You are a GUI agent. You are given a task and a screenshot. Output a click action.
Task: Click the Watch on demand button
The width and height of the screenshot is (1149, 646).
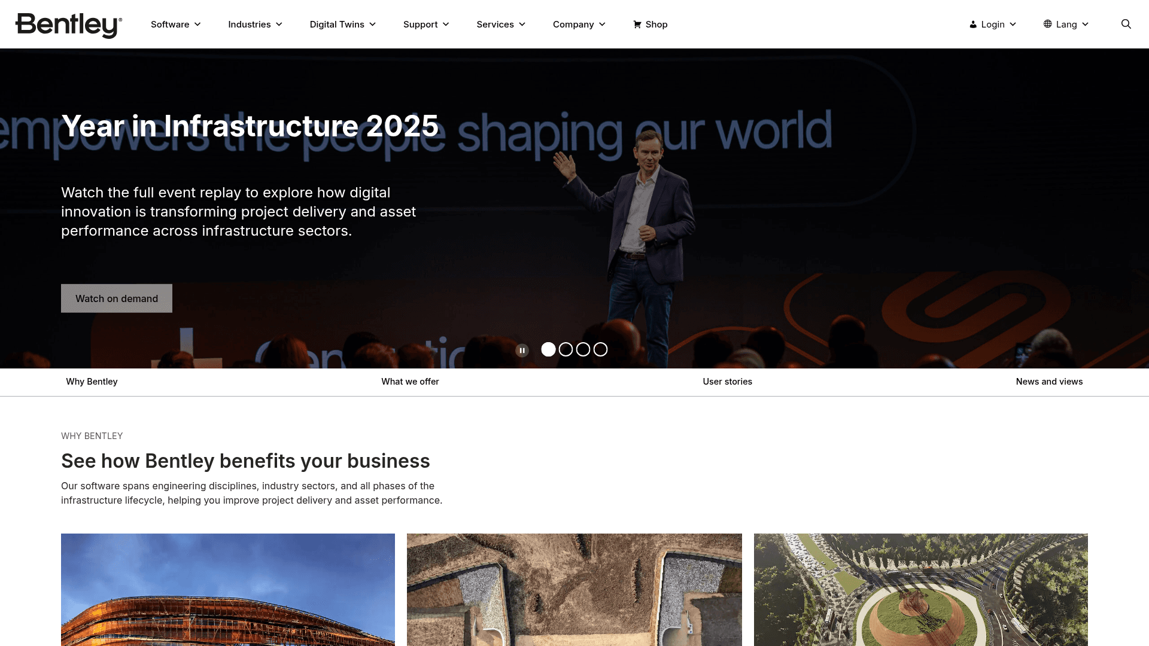tap(117, 298)
